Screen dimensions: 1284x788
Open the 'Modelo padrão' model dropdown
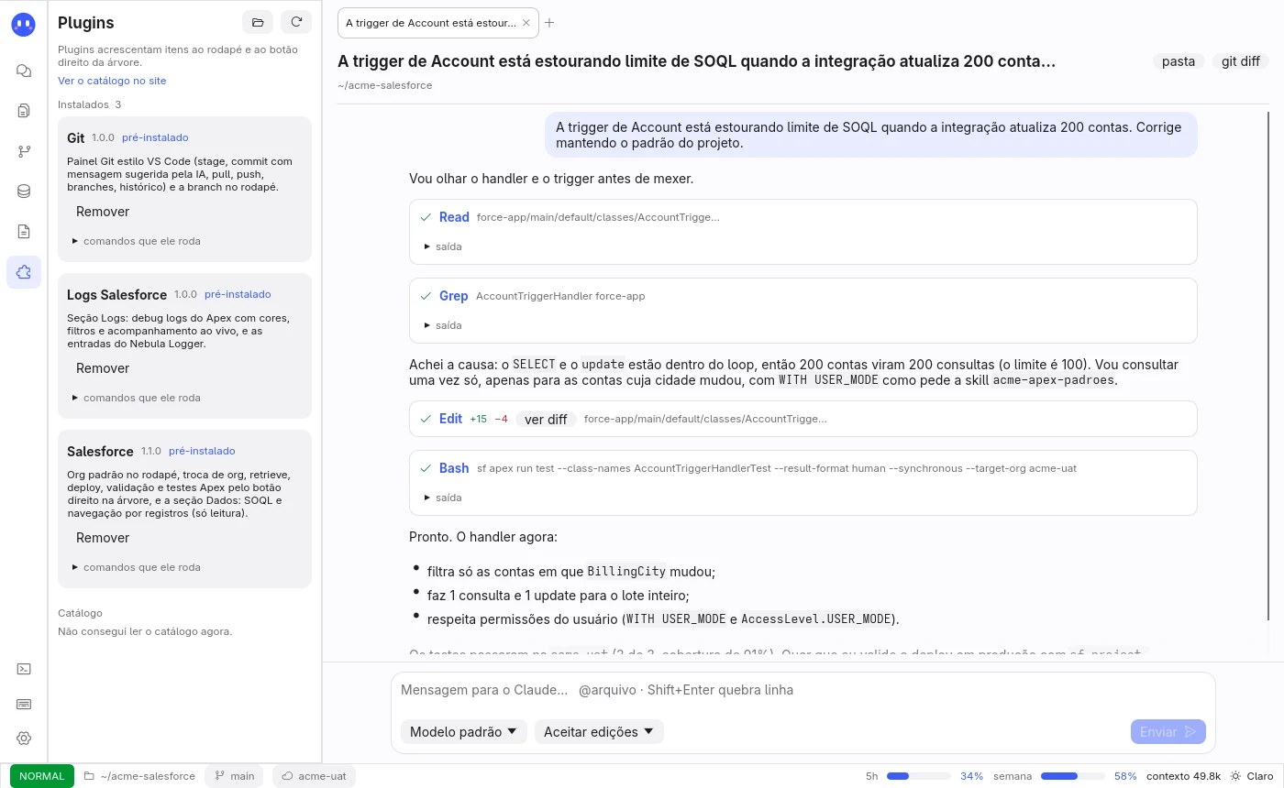463,732
